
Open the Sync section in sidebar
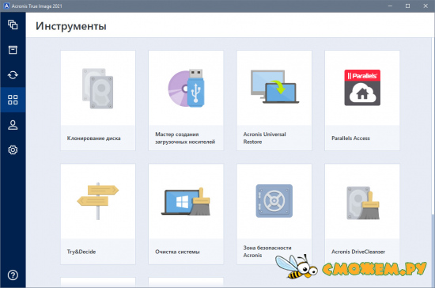click(13, 75)
